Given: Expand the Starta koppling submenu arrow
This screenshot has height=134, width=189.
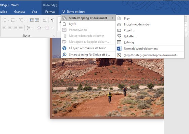Looking at the screenshot, I should [113, 18].
